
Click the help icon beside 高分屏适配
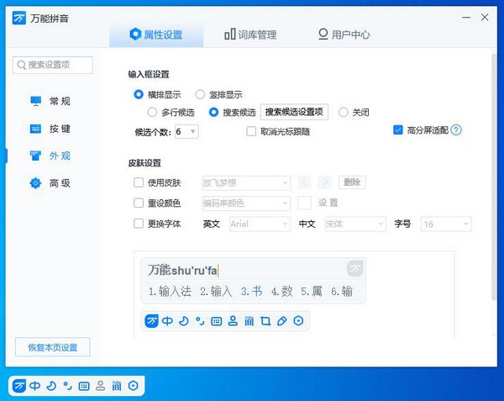point(457,130)
